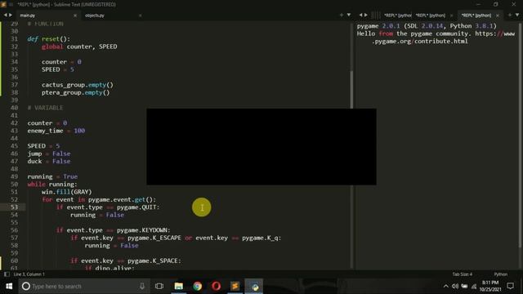Switch to the main.py tab
Image resolution: width=523 pixels, height=294 pixels.
[27, 16]
